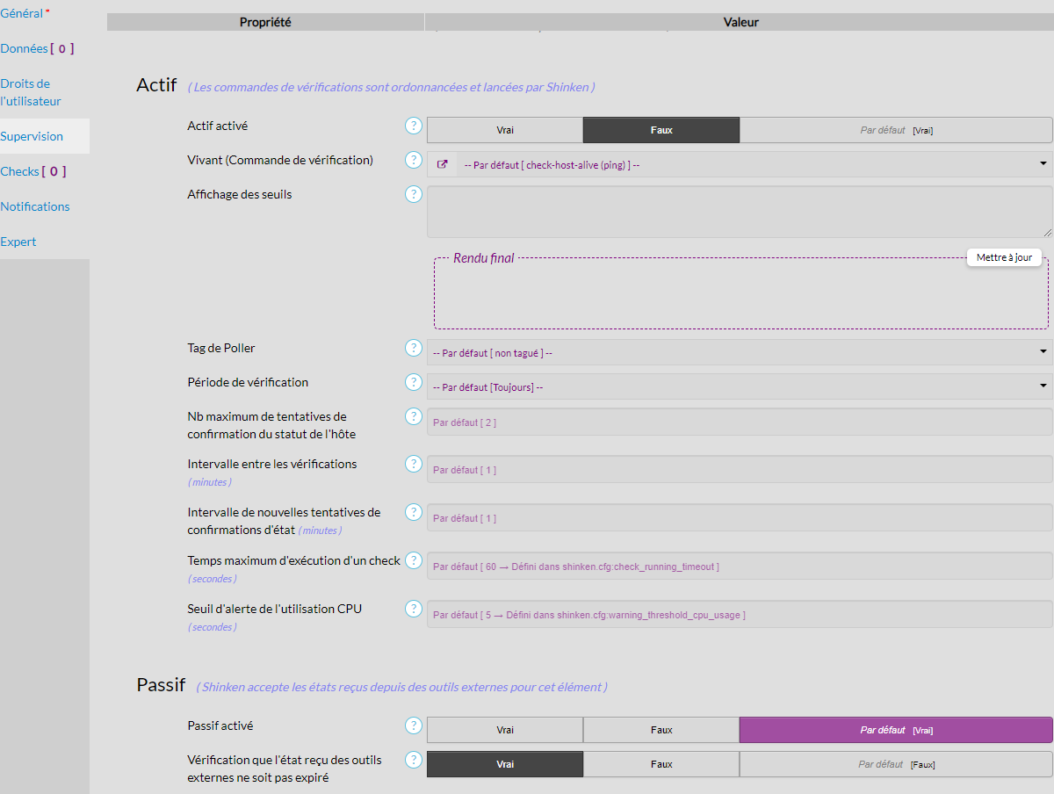Viewport: 1054px width, 794px height.
Task: Set Actif activé to Vrai
Action: coord(505,130)
